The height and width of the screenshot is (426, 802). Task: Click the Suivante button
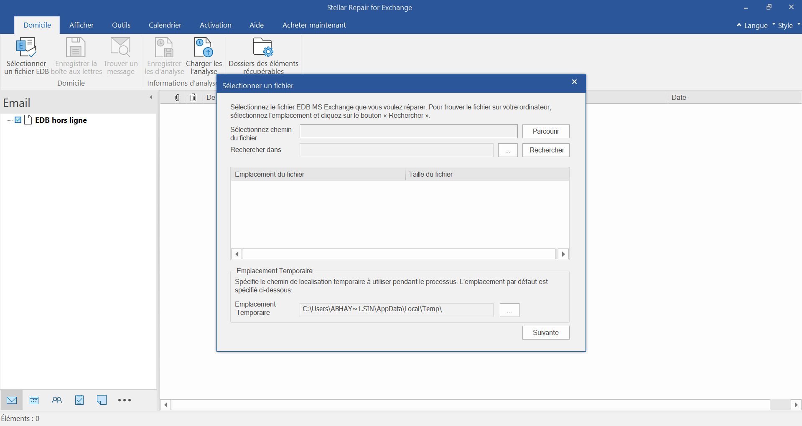click(x=546, y=332)
